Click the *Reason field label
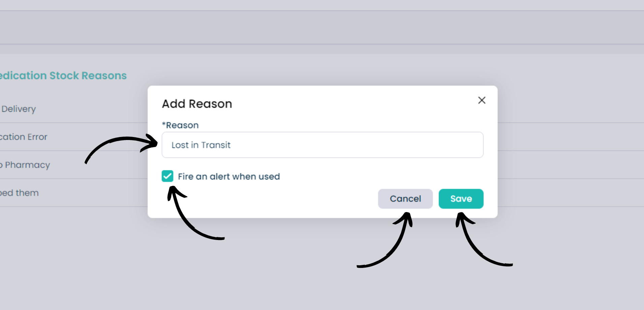The width and height of the screenshot is (644, 310). coord(180,125)
